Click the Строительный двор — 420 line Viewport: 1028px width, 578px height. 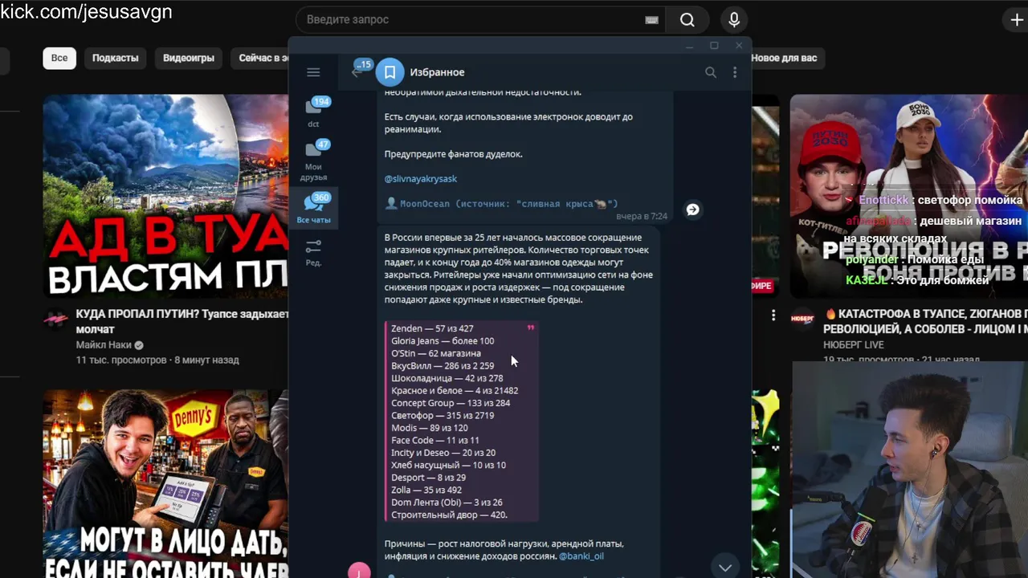coord(449,515)
